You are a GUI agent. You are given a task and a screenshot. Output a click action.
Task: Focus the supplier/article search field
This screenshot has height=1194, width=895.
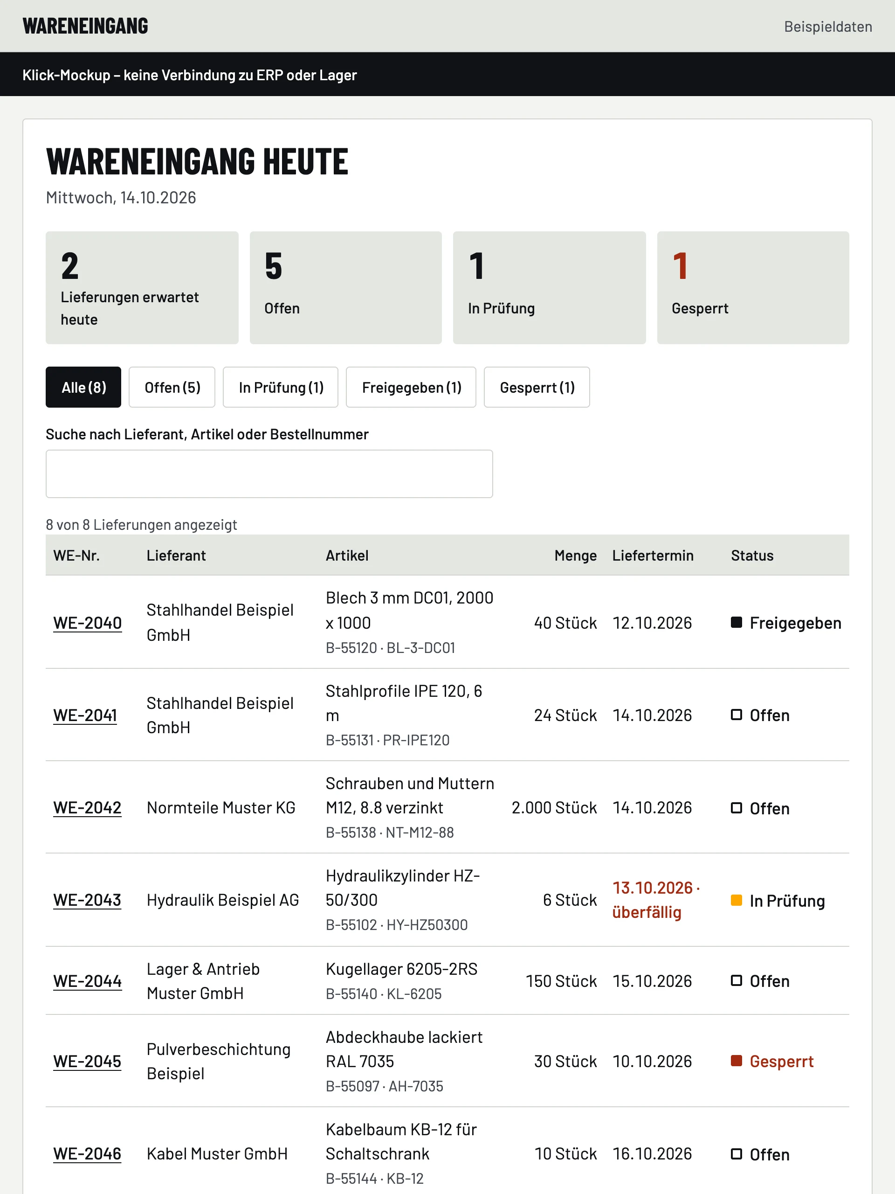269,474
